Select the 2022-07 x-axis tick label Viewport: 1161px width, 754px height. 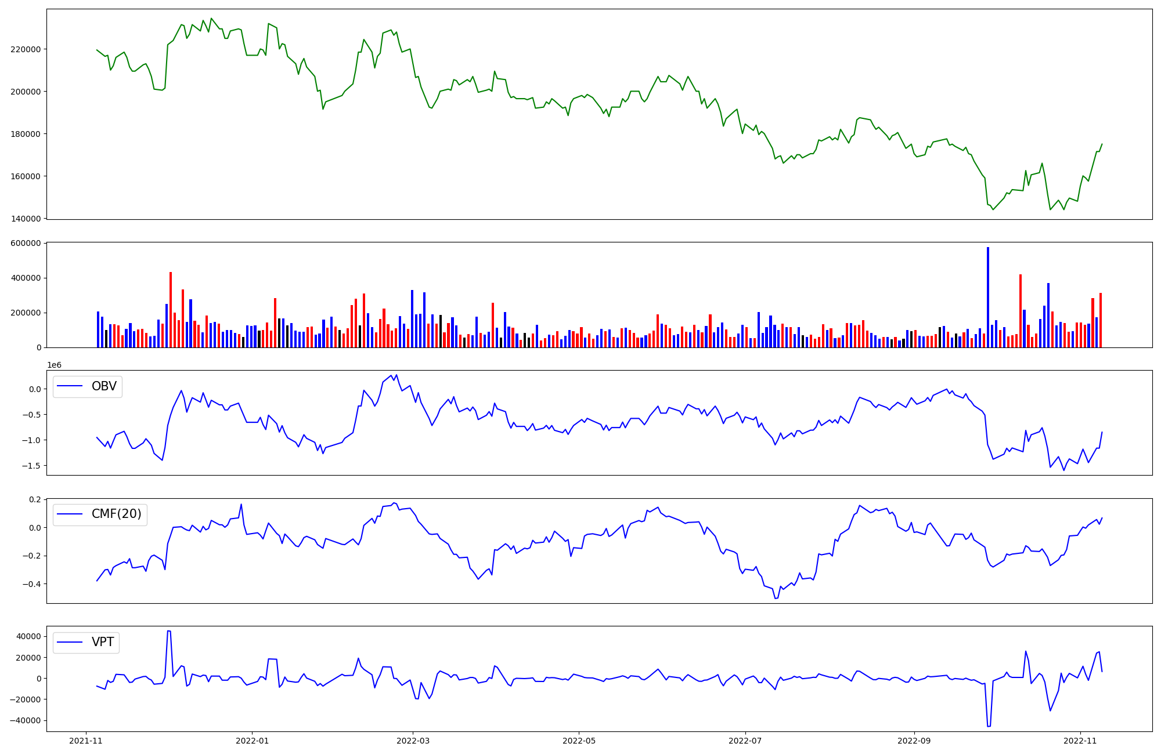click(x=745, y=741)
